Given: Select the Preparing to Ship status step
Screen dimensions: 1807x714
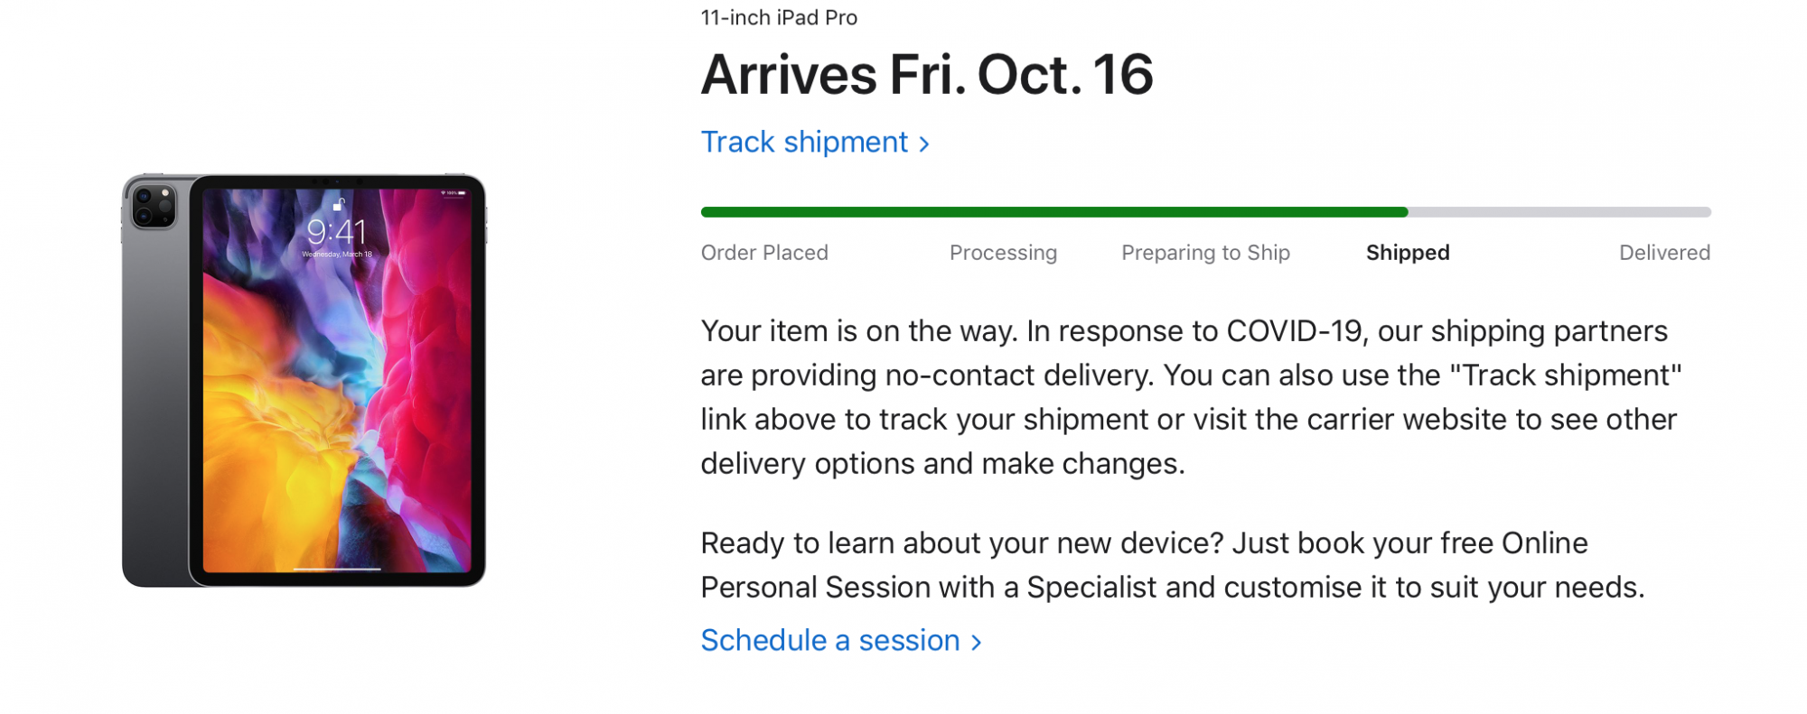Looking at the screenshot, I should point(1205,253).
